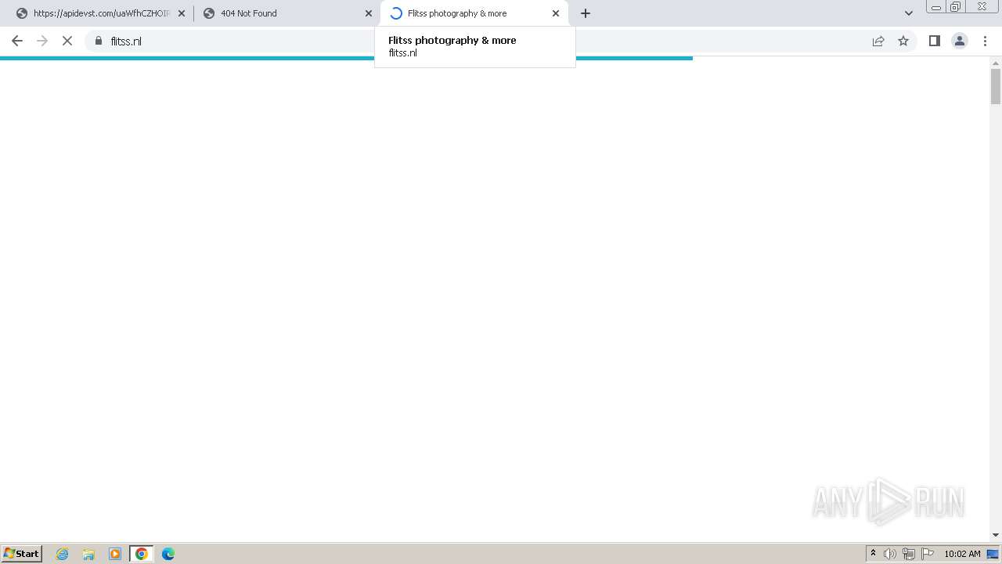Stop loading the flitss.nl page
The height and width of the screenshot is (564, 1002).
[67, 41]
